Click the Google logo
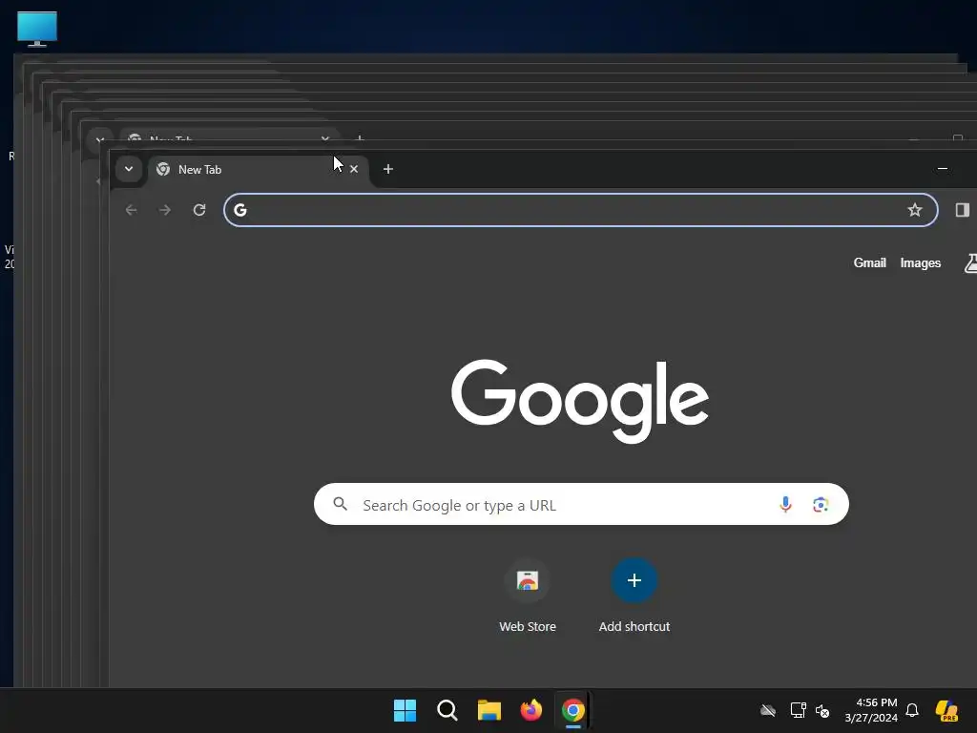This screenshot has width=977, height=733. (x=580, y=401)
